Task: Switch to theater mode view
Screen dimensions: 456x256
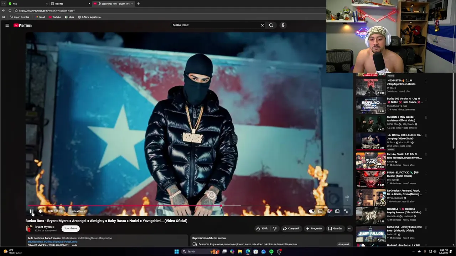Action: pos(337,211)
